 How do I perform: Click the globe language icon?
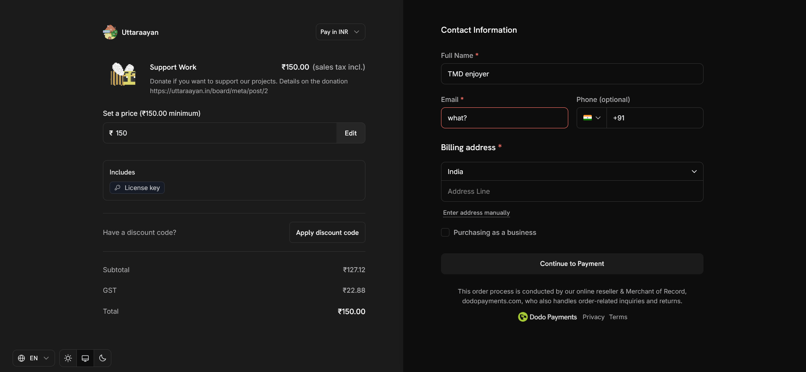(21, 358)
